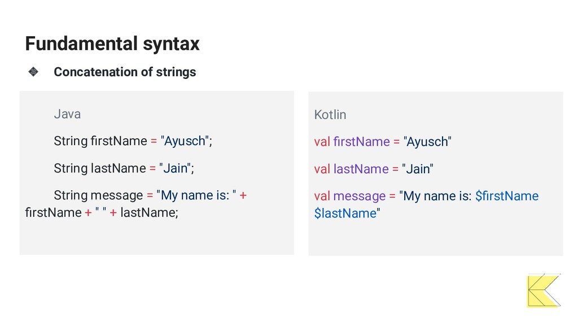Click the val keyword before message
578x325 pixels.
pos(322,196)
